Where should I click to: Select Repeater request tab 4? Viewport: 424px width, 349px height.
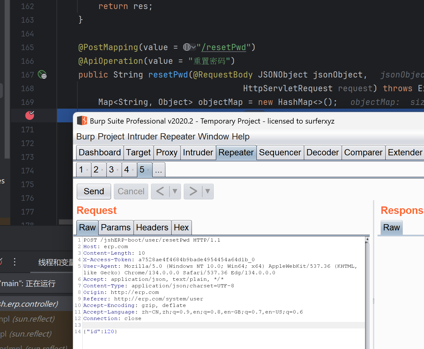pyautogui.click(x=127, y=170)
